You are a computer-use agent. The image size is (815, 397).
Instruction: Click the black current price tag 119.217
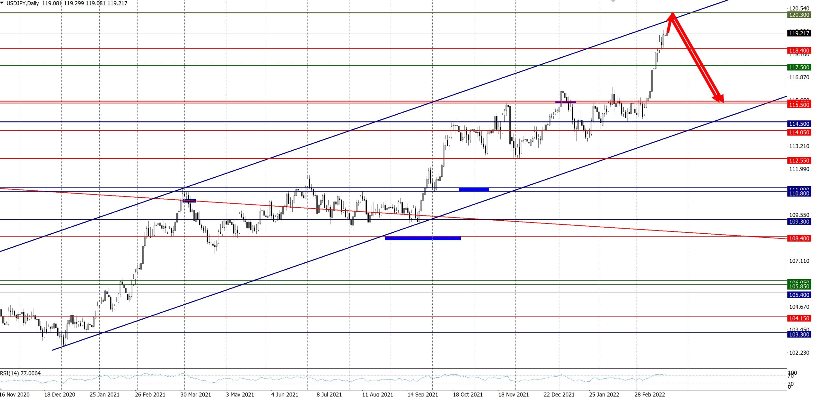coord(799,33)
